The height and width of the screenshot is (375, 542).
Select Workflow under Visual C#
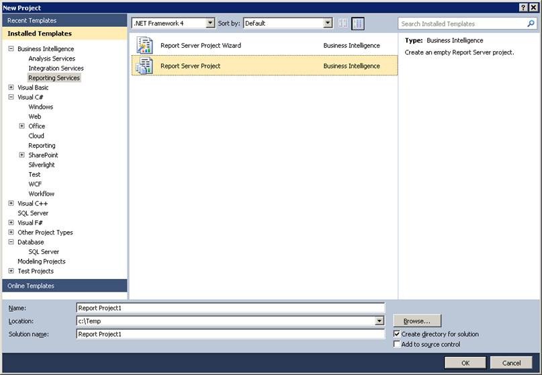coord(42,194)
